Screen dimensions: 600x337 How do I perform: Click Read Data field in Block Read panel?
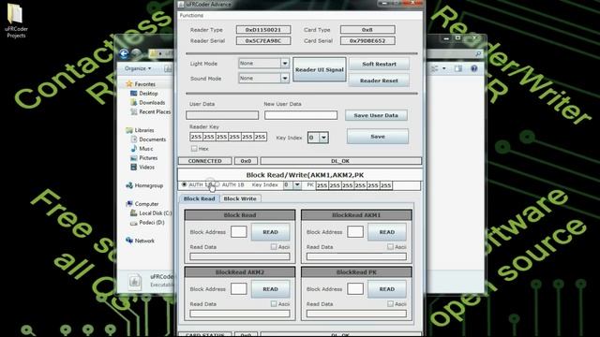pyautogui.click(x=240, y=256)
